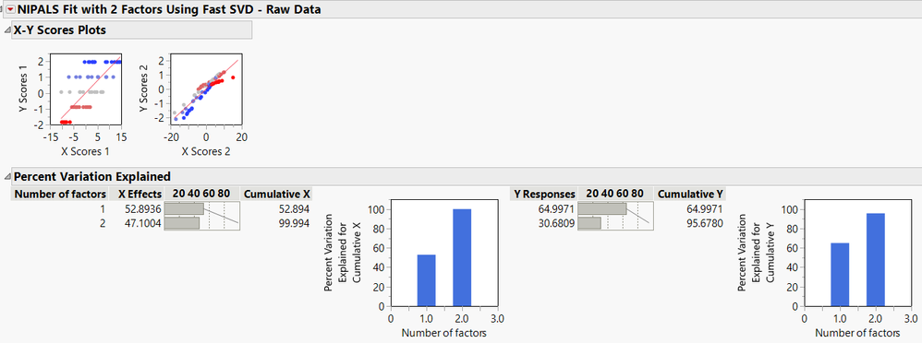
Task: Select the Cumulative Y column header
Action: [691, 194]
